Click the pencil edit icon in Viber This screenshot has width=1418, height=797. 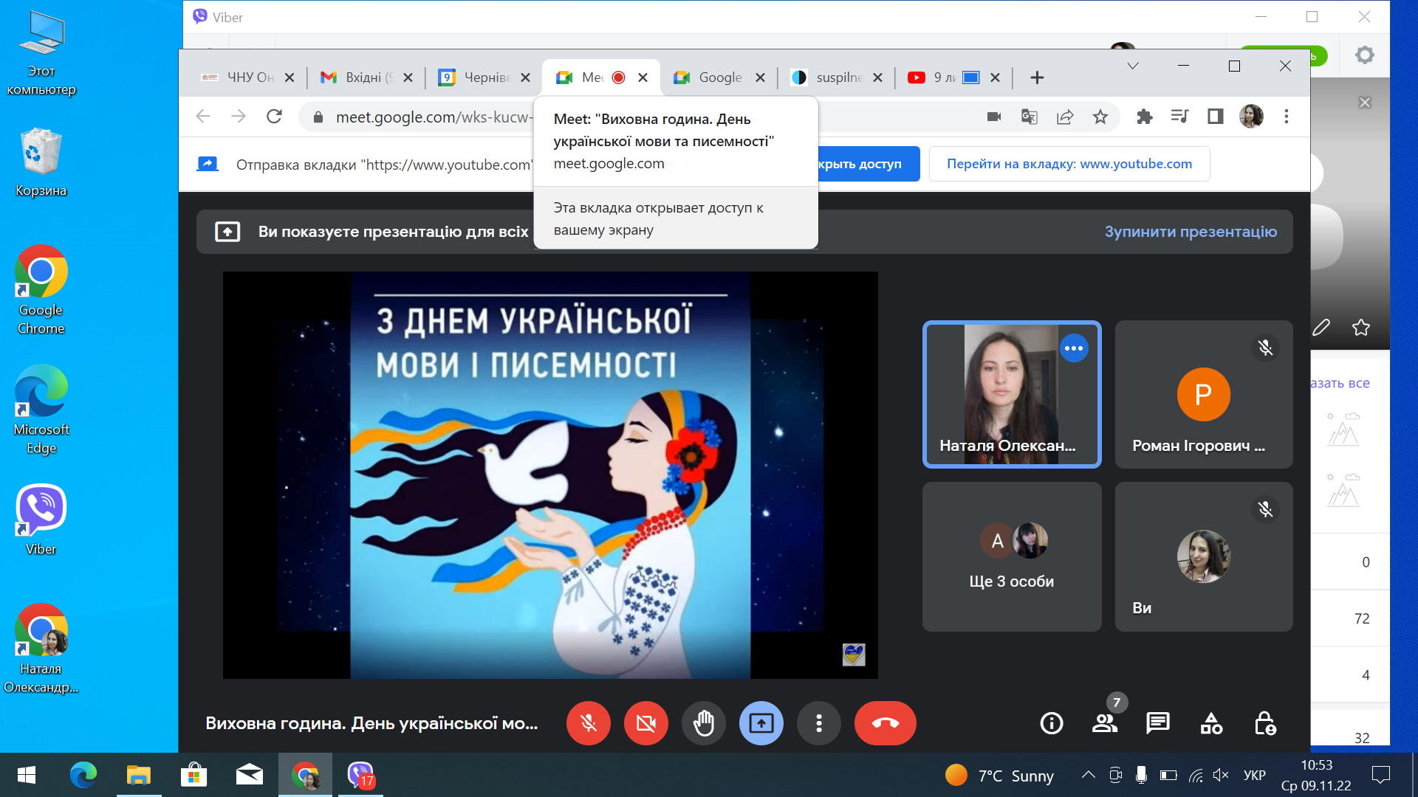[1321, 327]
